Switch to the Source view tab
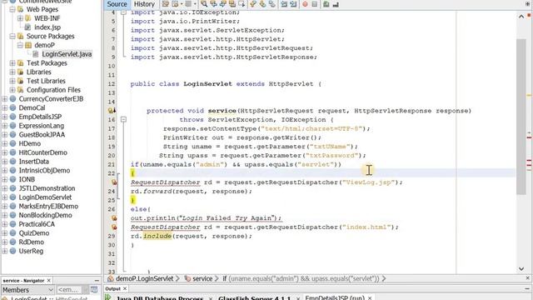The image size is (533, 300). [x=117, y=4]
